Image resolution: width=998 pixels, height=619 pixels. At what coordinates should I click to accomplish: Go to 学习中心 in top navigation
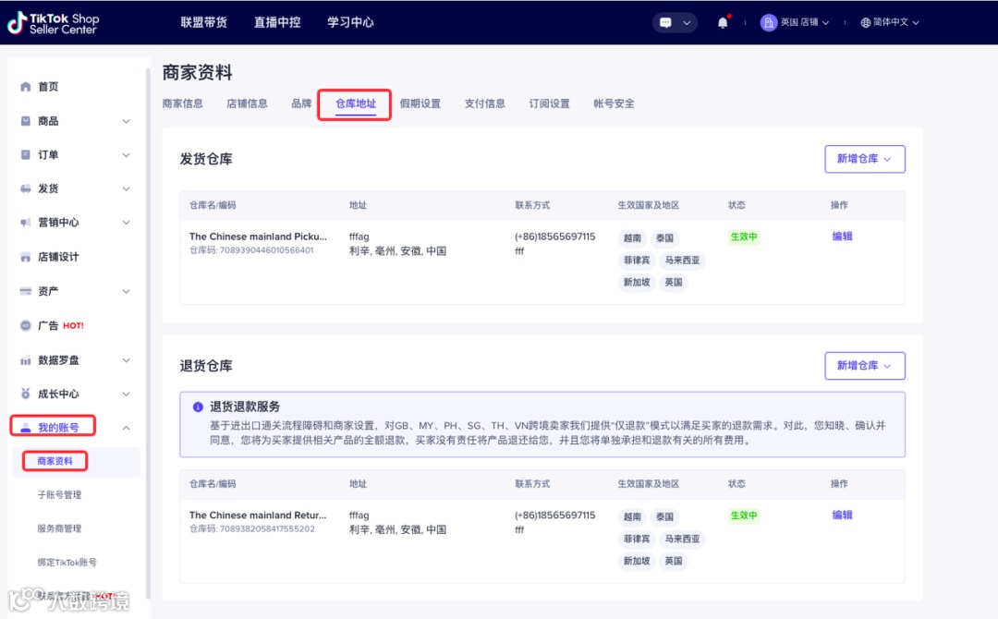[x=350, y=22]
